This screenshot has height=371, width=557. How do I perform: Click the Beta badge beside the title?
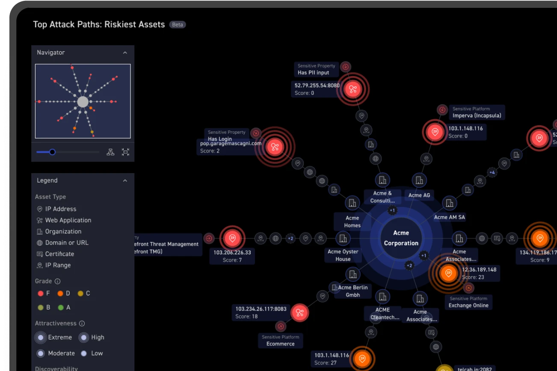178,25
